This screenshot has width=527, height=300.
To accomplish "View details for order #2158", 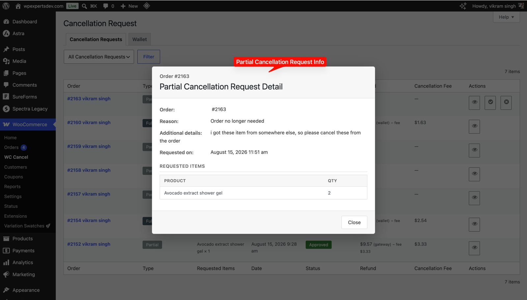I will pos(474,174).
